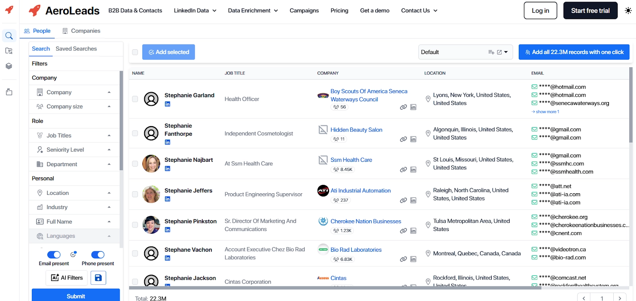
Task: Open Stephanie Najbart's LinkedIn profile icon
Action: click(167, 169)
